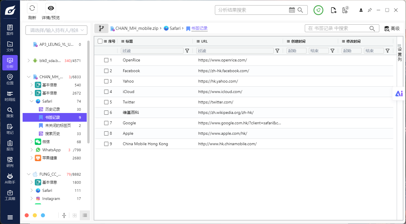The width and height of the screenshot is (406, 224).
Task: Open the 时间线 sidebar tab
Action: click(x=10, y=96)
